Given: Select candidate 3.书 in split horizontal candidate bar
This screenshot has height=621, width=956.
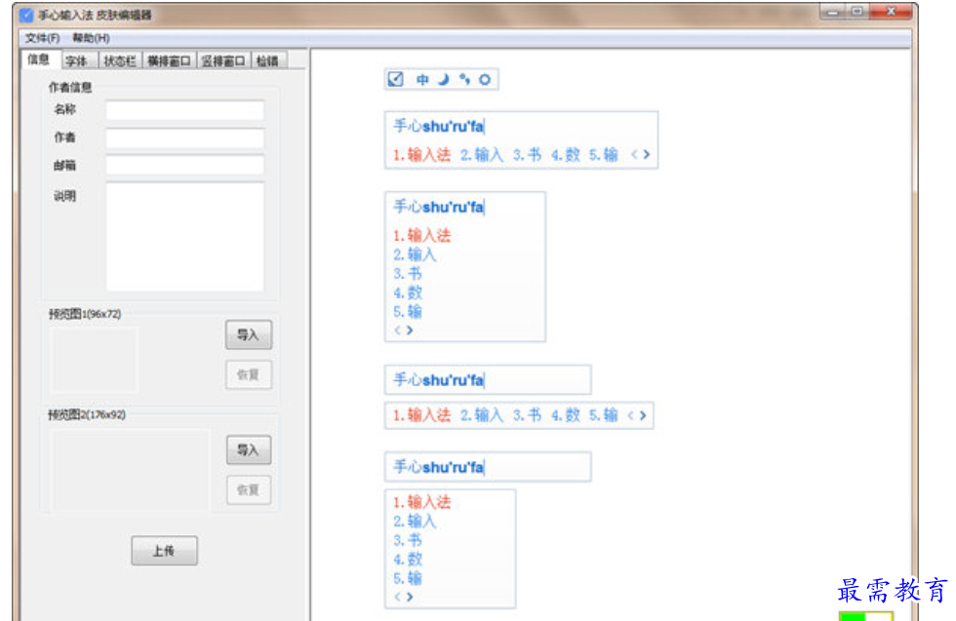Looking at the screenshot, I should pos(527,415).
